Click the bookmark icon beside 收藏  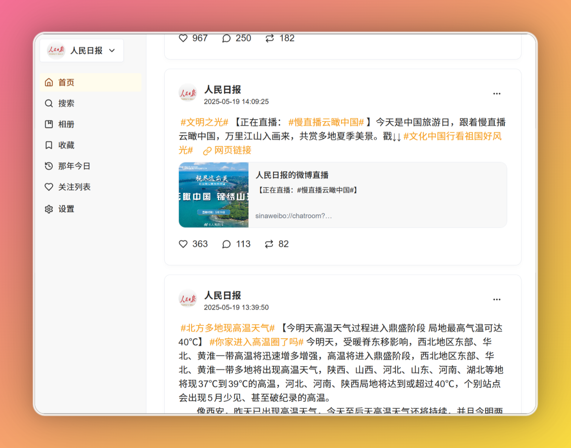(49, 145)
